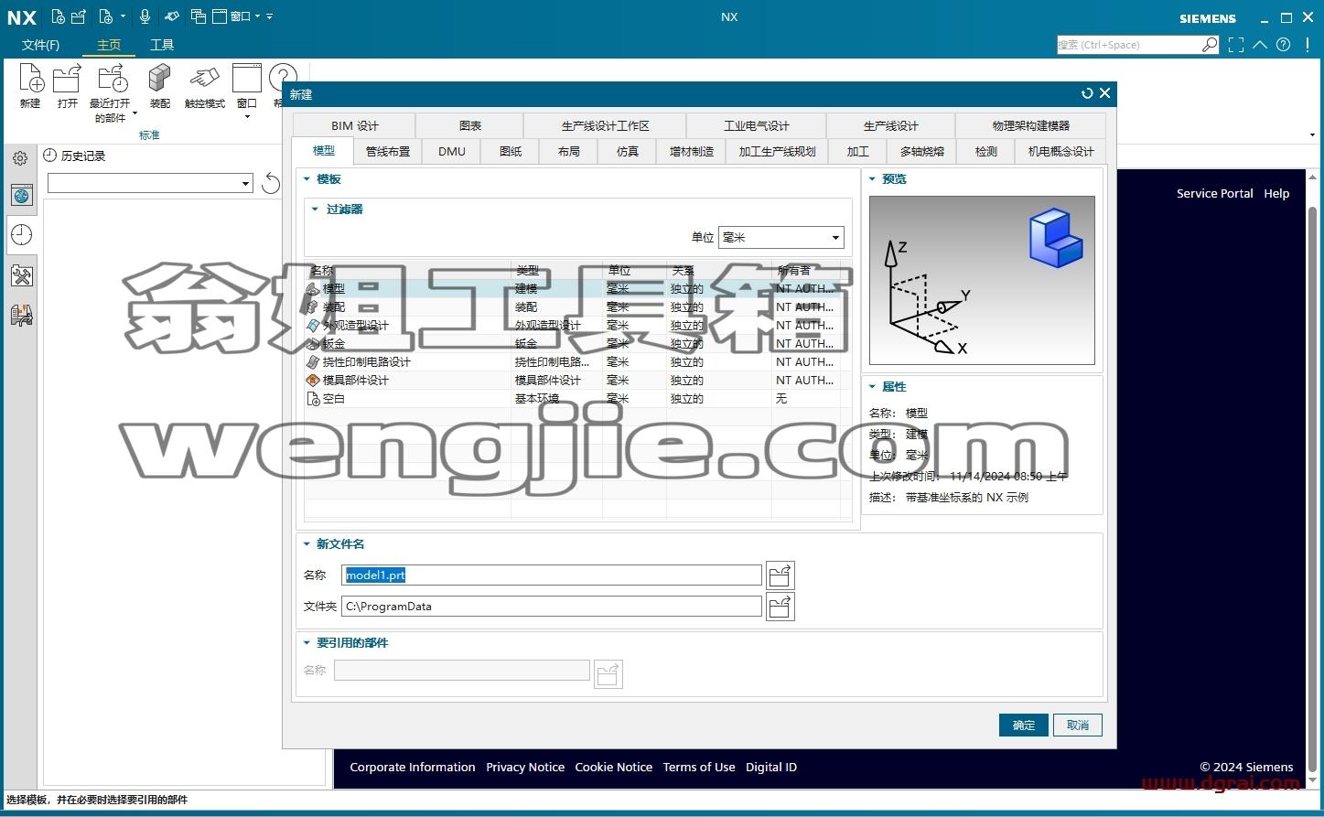The image size is (1324, 817).
Task: Click the microphone voice command icon
Action: [x=145, y=16]
